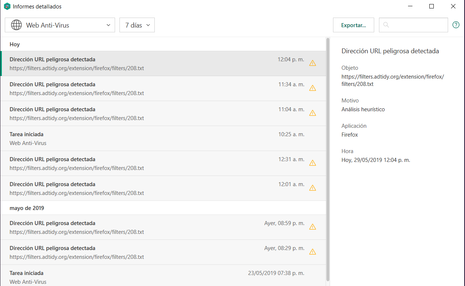Click the magnifier icon in search box
Image resolution: width=465 pixels, height=286 pixels.
click(x=386, y=25)
